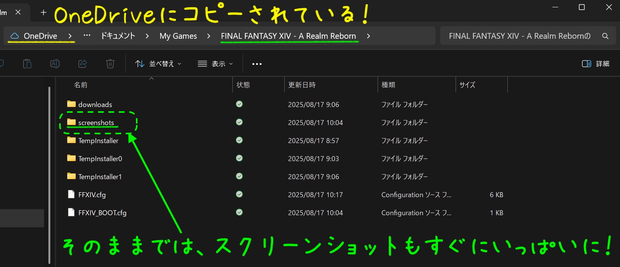Click the OneDrive cloud icon in breadcrumb
Viewport: 620px width, 267px height.
pyautogui.click(x=15, y=36)
